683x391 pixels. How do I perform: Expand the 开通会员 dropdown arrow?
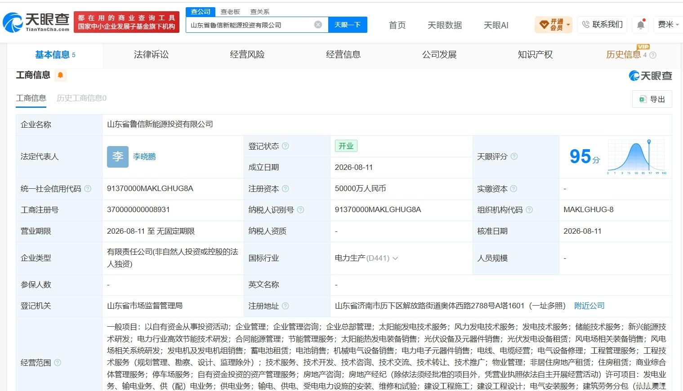pos(568,25)
